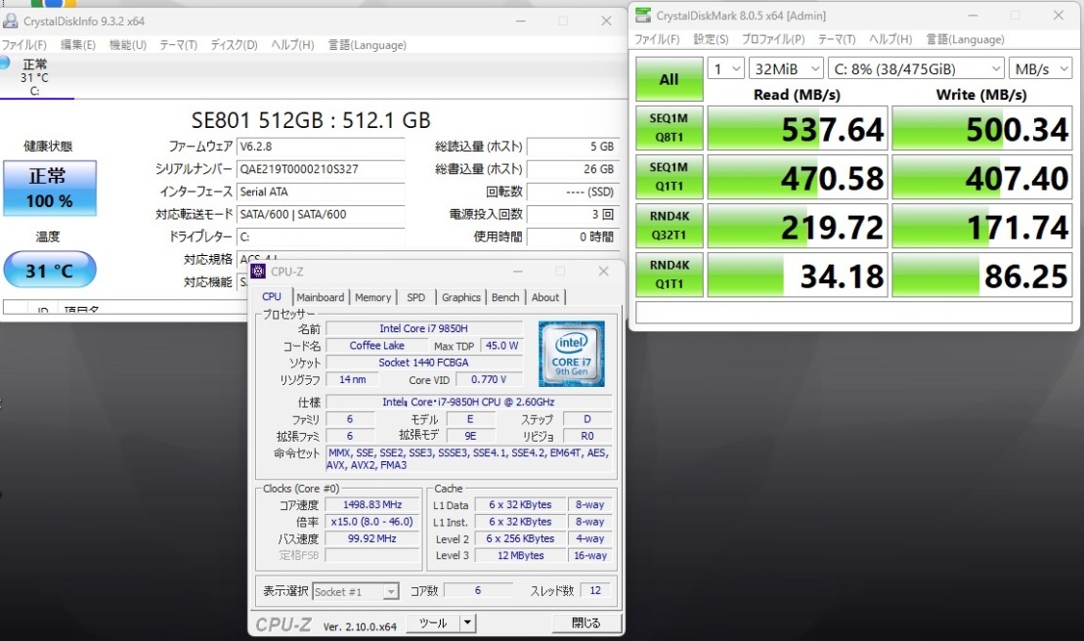This screenshot has width=1084, height=641.
Task: Click total host reads value 5 GB
Action: pyautogui.click(x=572, y=147)
